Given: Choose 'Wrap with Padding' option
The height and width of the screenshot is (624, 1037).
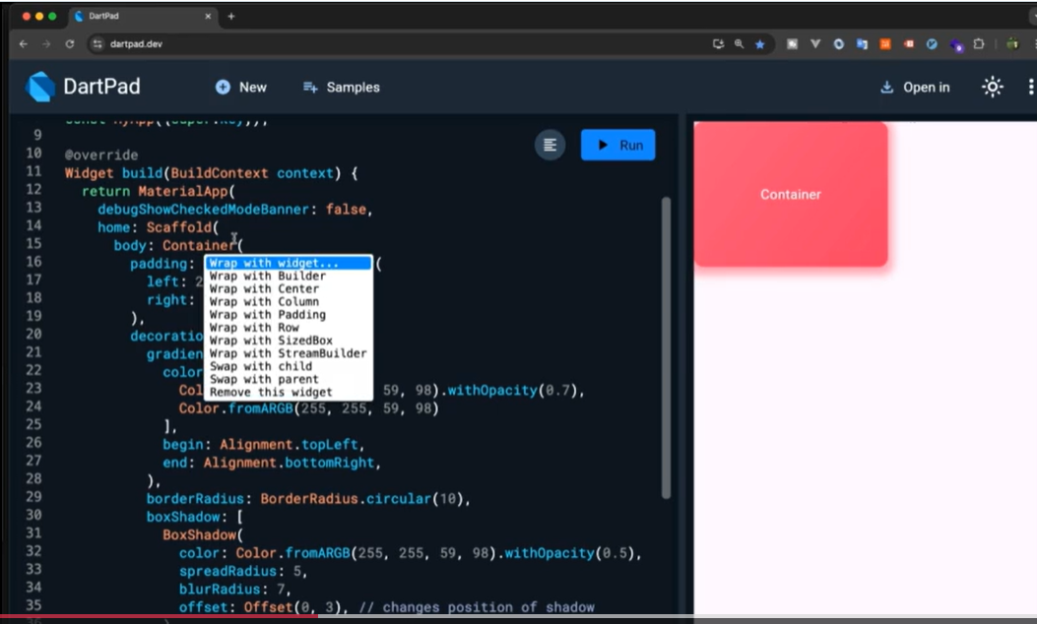Looking at the screenshot, I should (289, 315).
